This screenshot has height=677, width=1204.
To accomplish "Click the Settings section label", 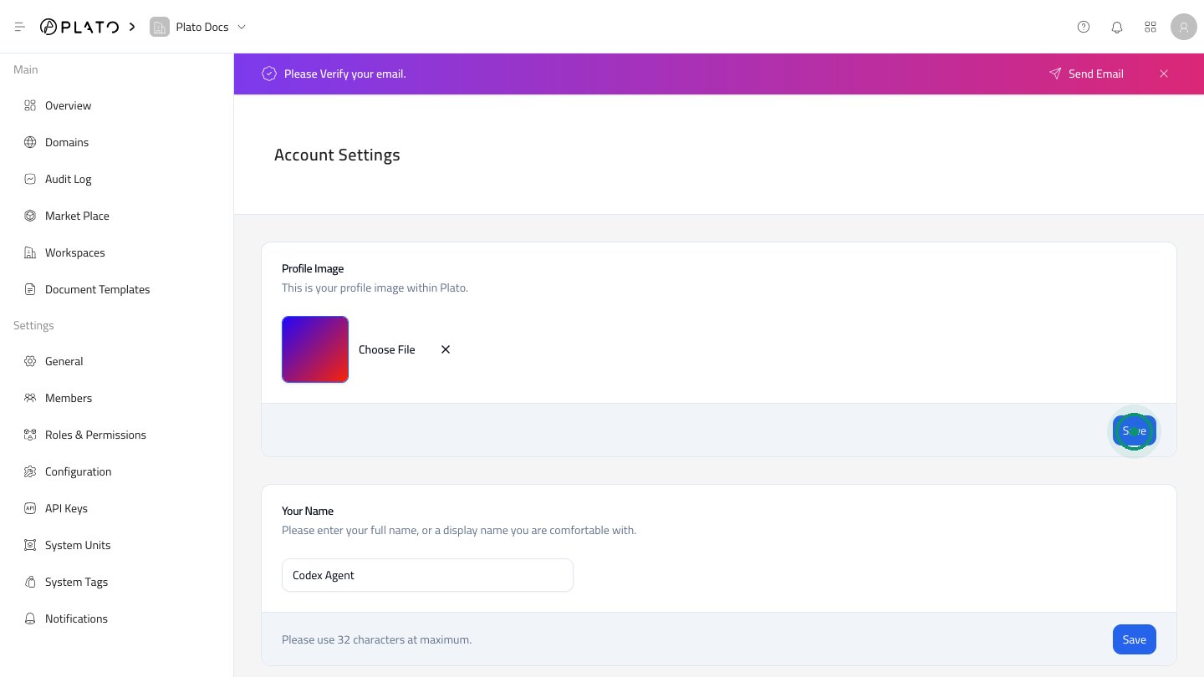I will (33, 325).
